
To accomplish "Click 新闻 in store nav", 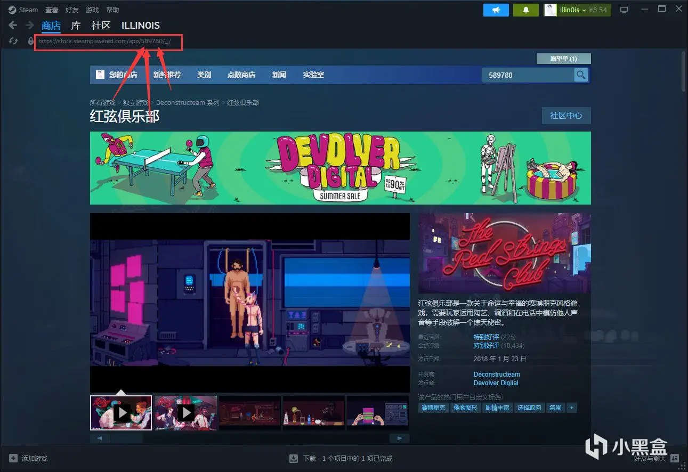I will tap(279, 75).
